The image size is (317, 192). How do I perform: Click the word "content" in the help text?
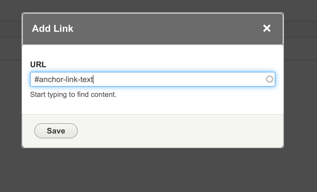click(x=105, y=94)
